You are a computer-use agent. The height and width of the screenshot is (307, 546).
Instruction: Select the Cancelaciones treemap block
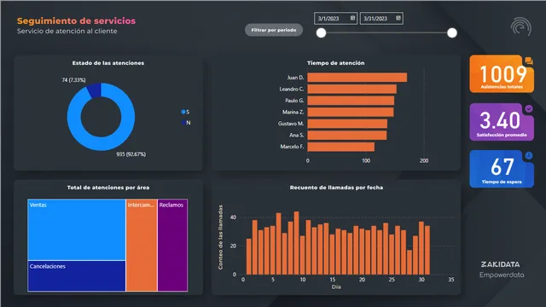tap(77, 276)
